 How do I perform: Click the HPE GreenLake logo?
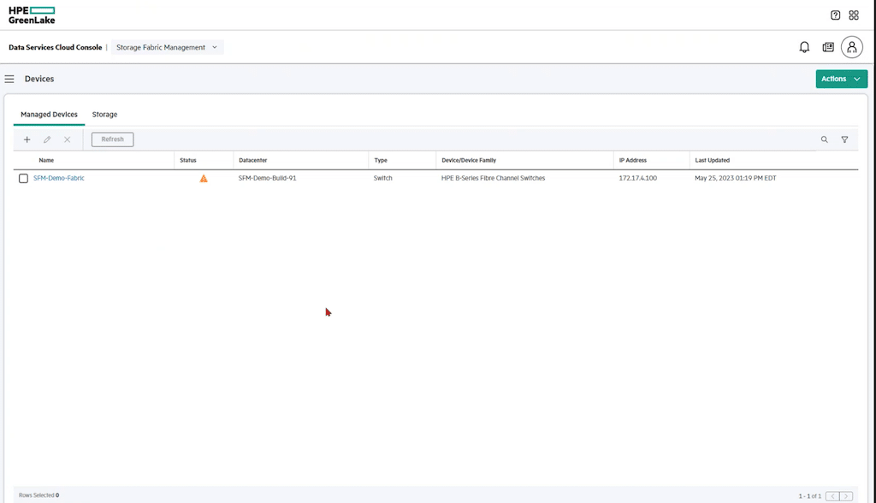pyautogui.click(x=32, y=15)
